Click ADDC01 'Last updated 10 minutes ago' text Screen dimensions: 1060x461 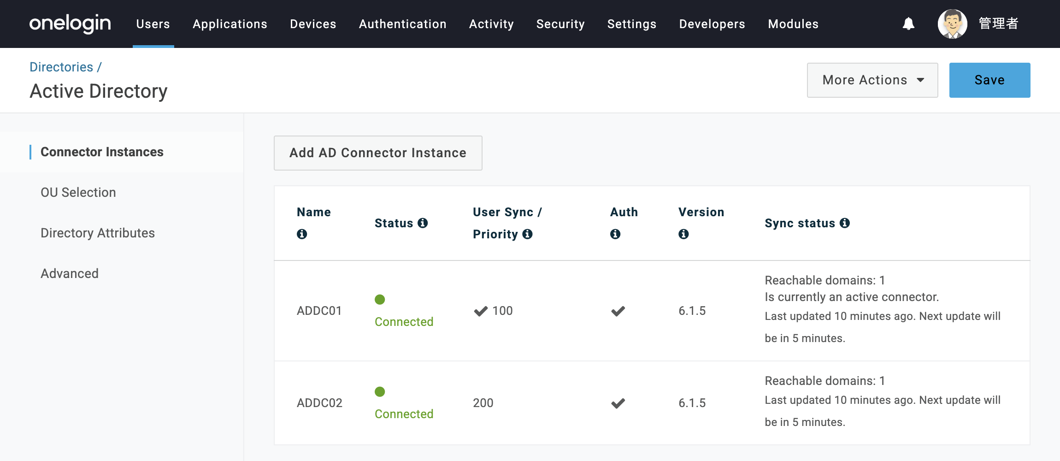click(840, 316)
